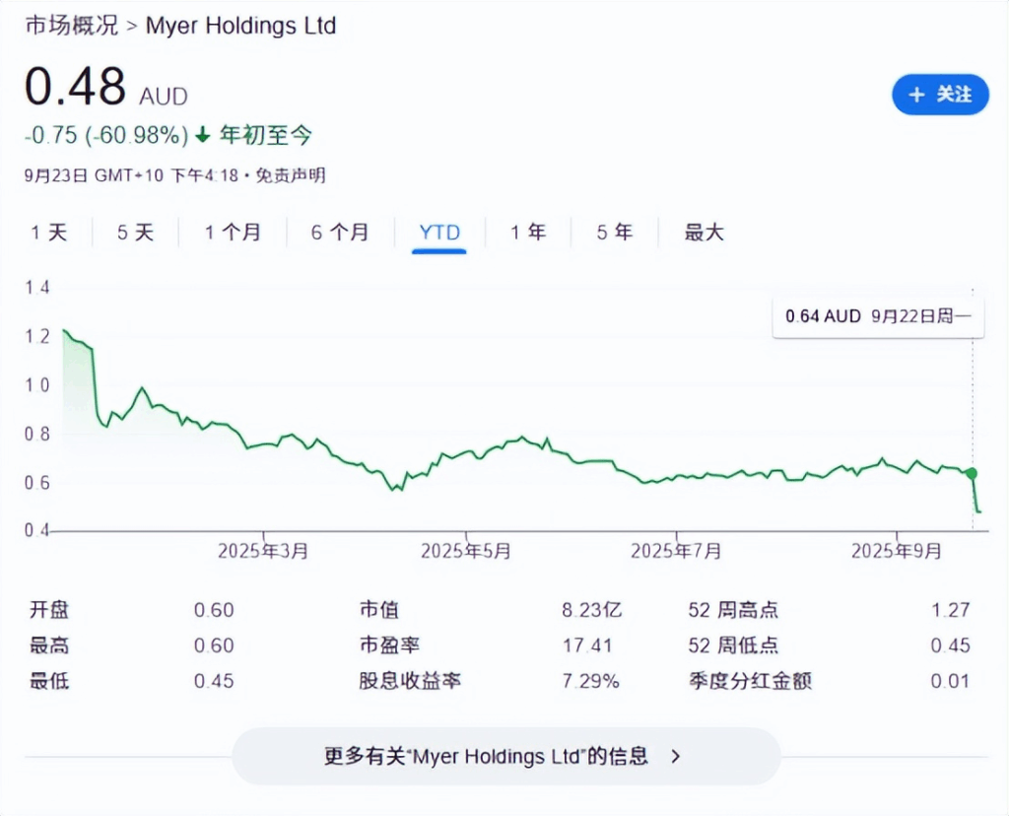The image size is (1009, 816).
Task: Select the 1 天 time range tab
Action: [x=49, y=233]
